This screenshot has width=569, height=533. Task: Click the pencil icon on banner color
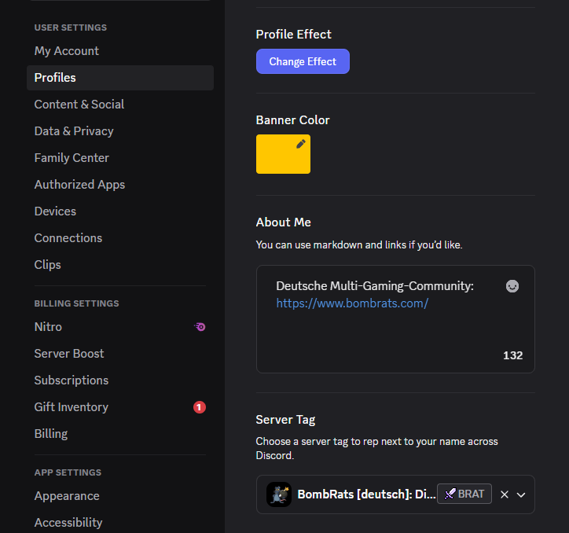300,144
